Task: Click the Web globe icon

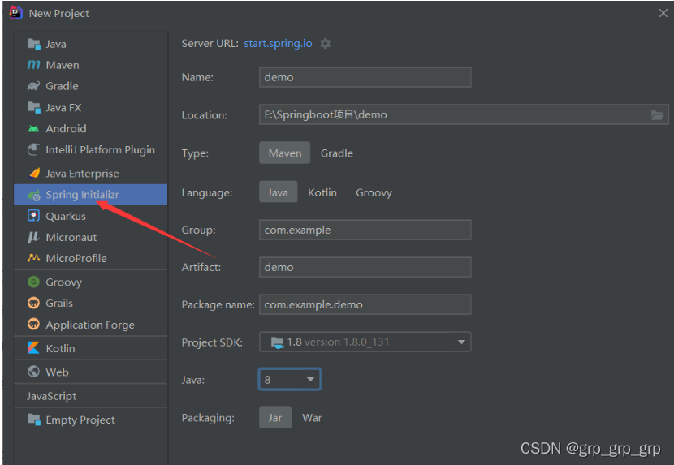Action: tap(33, 372)
